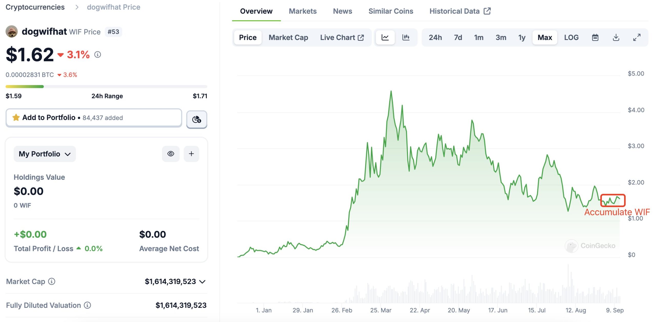
Task: Set chart range to 7d
Action: coord(458,37)
